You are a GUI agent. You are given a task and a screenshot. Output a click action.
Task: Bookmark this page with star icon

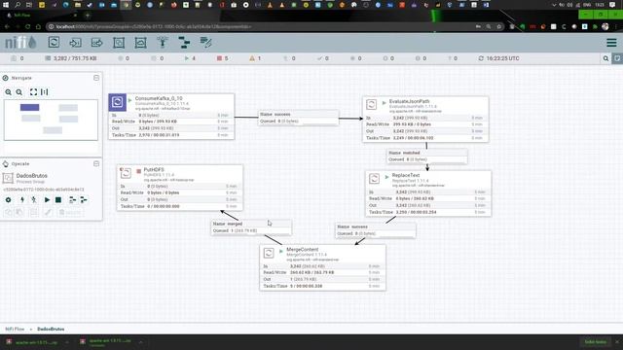499,26
